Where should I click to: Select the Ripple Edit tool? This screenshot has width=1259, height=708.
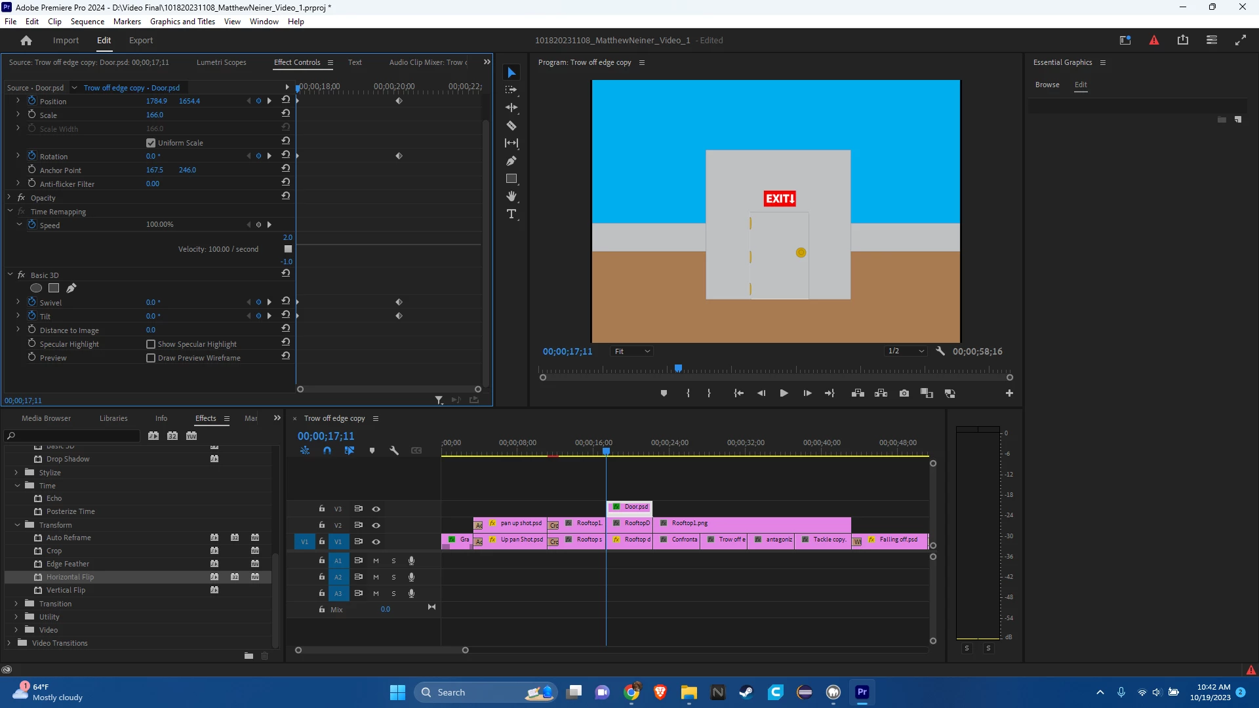coord(511,108)
